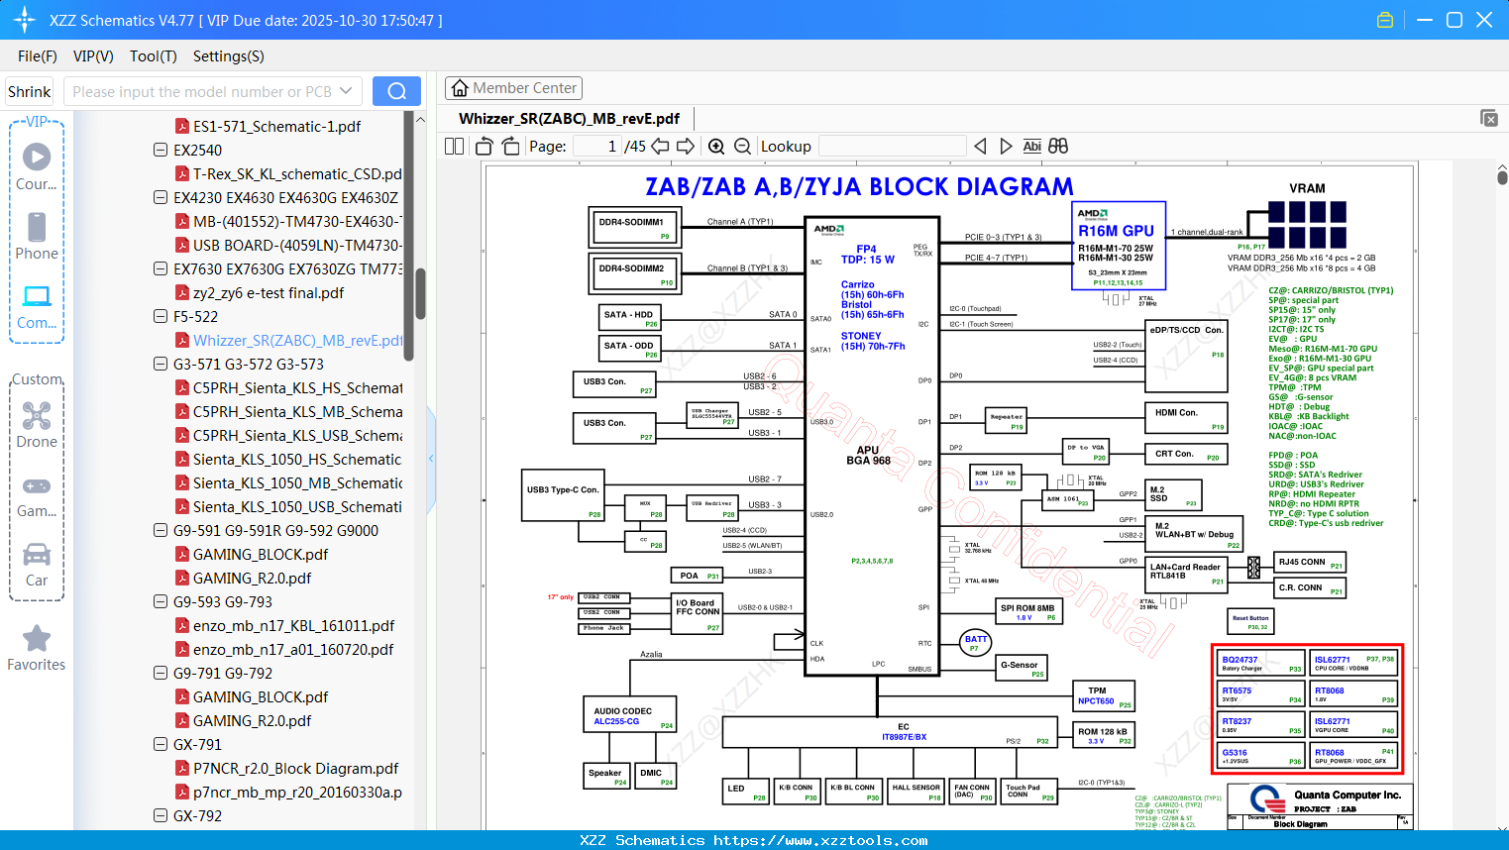Click the Lookup text field
Viewport: 1509px width, 850px height.
(x=893, y=147)
